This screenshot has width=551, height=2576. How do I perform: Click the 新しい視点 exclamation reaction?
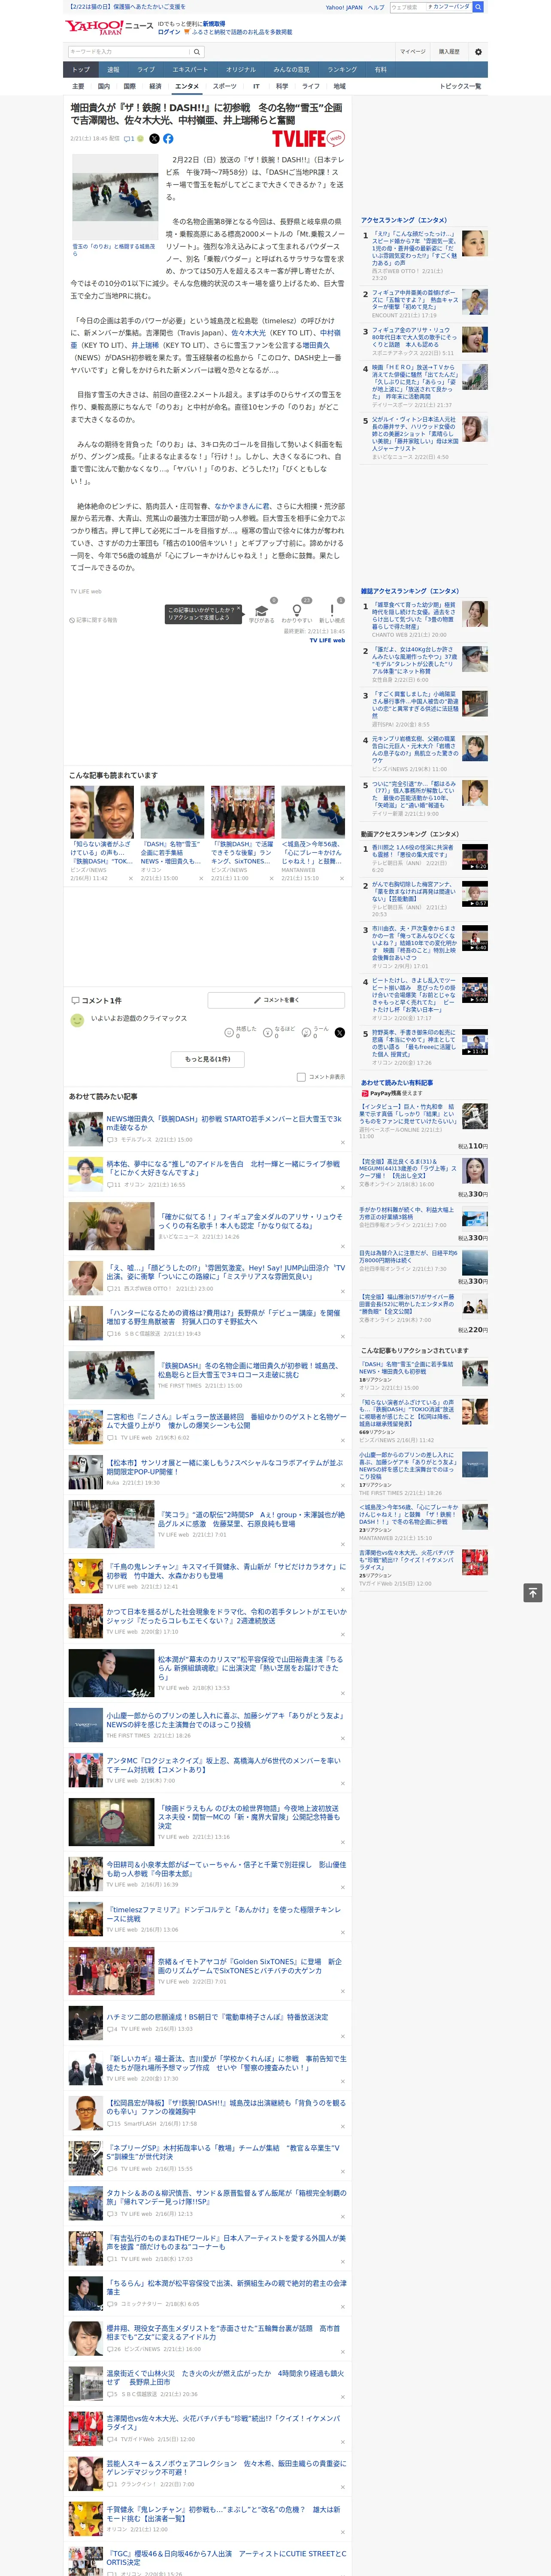(333, 611)
